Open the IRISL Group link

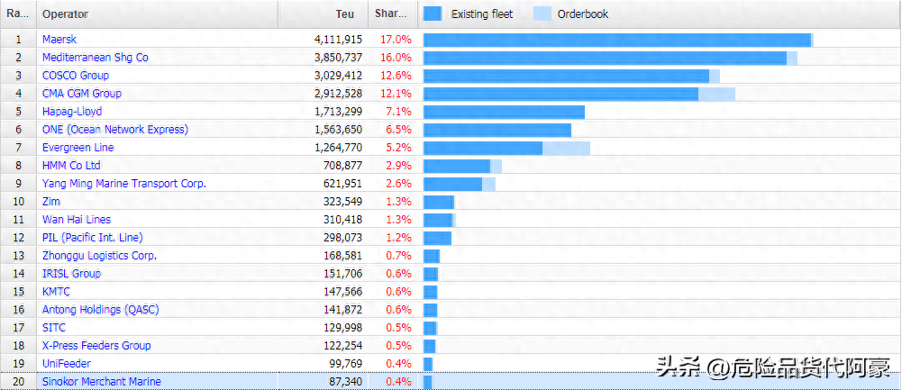coord(71,273)
